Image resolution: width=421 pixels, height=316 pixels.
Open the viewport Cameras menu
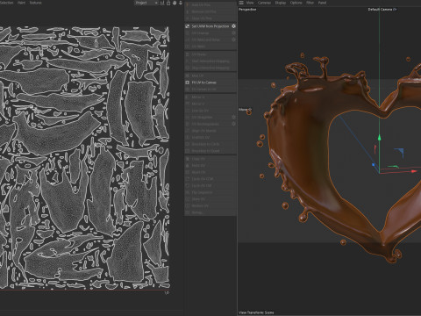click(x=264, y=3)
